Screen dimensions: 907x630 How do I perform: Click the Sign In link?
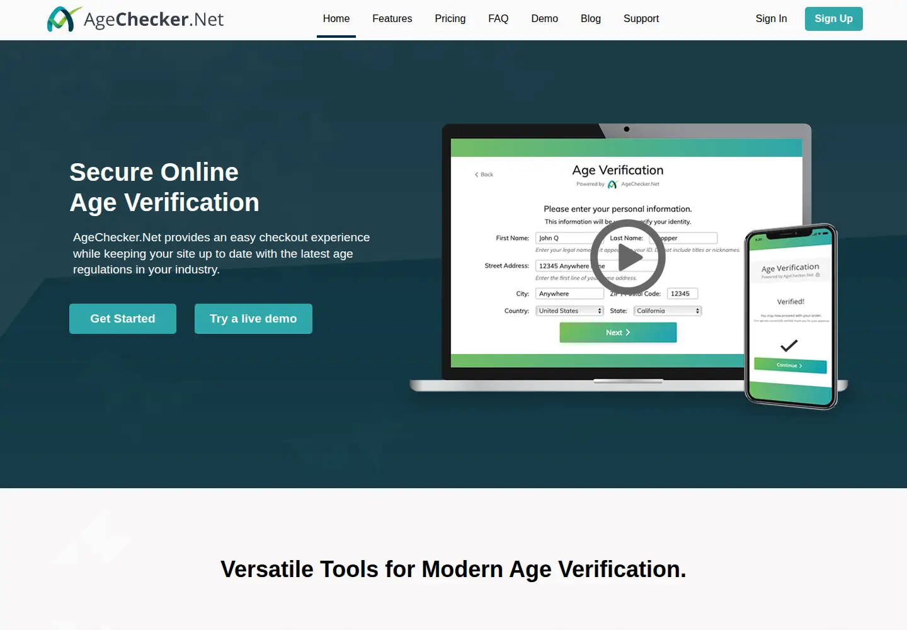coord(772,19)
